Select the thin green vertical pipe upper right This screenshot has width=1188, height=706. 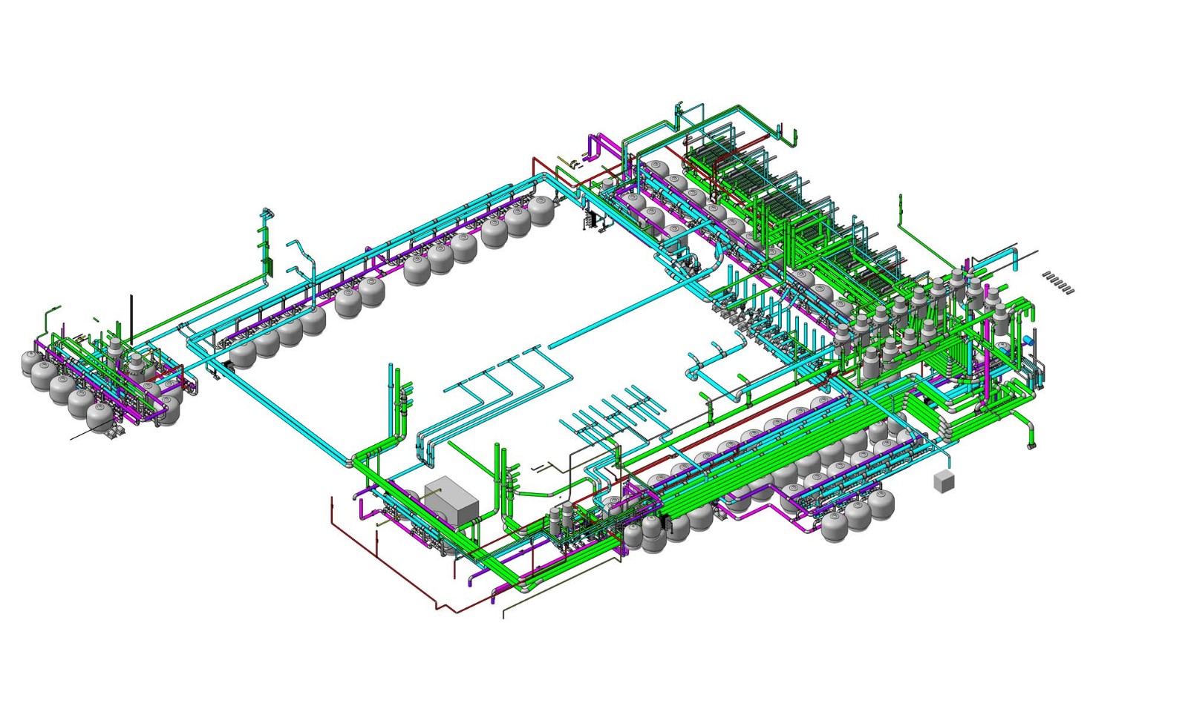pyautogui.click(x=900, y=213)
